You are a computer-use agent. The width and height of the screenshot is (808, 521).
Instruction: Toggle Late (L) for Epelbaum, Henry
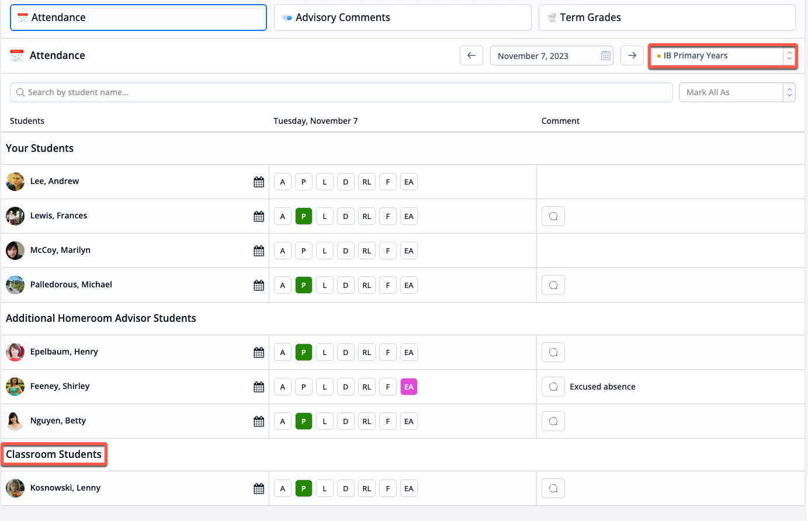coord(325,353)
